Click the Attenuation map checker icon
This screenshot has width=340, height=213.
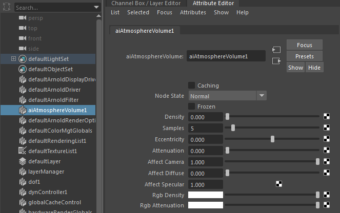(x=327, y=150)
